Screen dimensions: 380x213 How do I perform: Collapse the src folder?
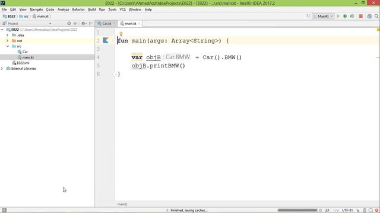(x=8, y=46)
